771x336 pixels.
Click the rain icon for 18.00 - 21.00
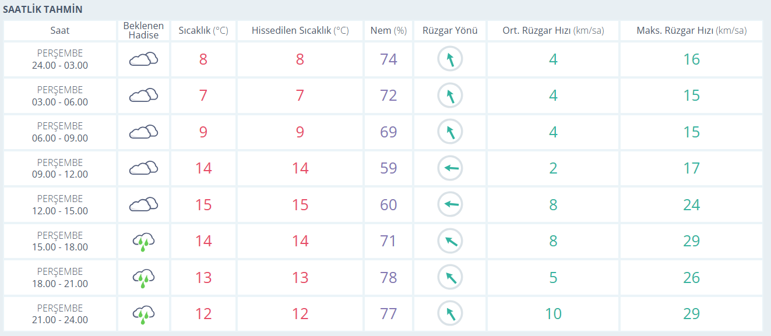[x=143, y=277]
